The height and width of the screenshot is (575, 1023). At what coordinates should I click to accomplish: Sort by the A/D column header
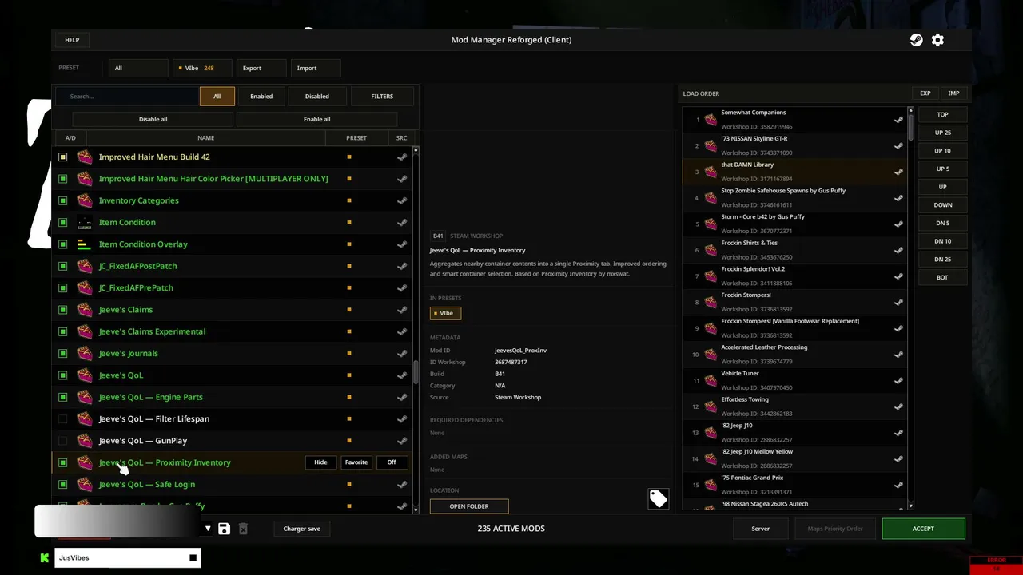click(70, 138)
